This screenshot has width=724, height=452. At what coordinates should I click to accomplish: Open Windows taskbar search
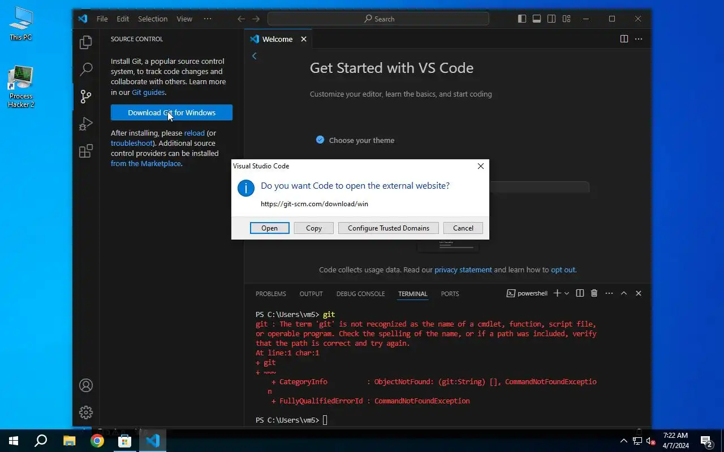(41, 441)
